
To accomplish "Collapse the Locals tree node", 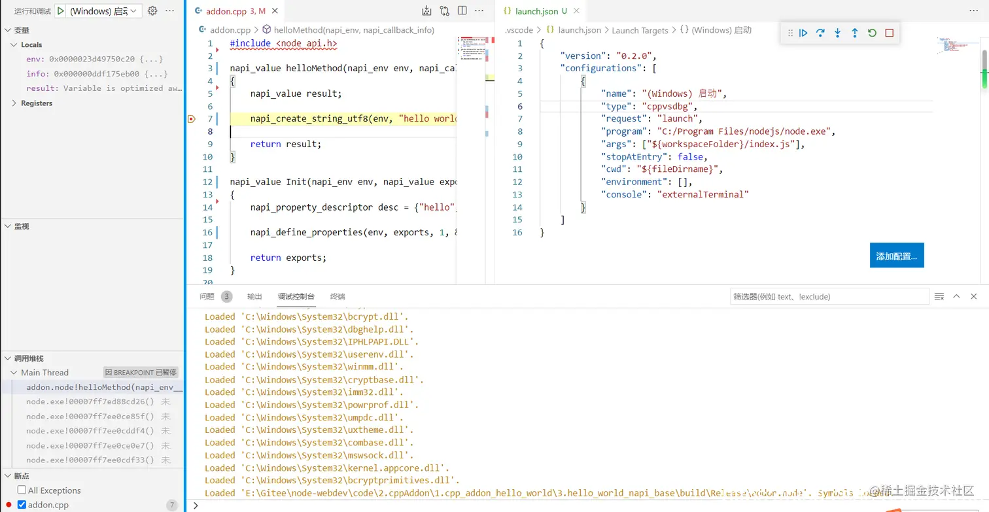I will (14, 44).
